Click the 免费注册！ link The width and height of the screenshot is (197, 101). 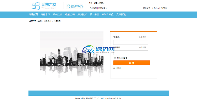[143, 37]
